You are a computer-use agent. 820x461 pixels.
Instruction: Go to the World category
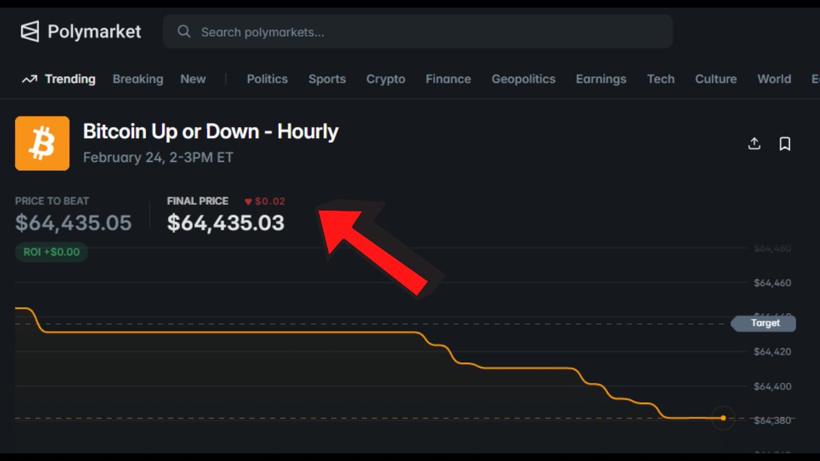774,79
